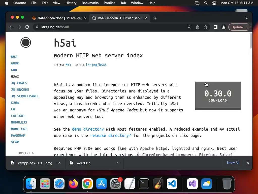258x194 pixels.
Task: Go back with the browser back arrow
Action: coord(11,27)
